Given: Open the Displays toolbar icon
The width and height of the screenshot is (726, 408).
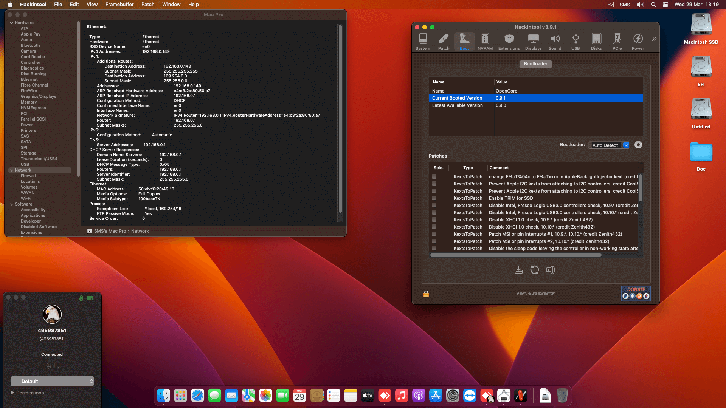Looking at the screenshot, I should [534, 42].
